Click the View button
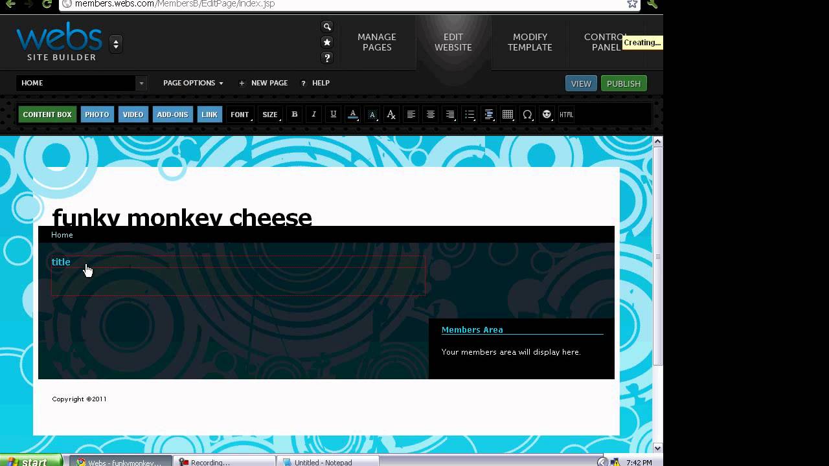 (x=581, y=83)
